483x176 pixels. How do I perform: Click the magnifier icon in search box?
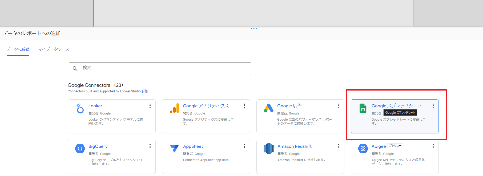coord(75,69)
